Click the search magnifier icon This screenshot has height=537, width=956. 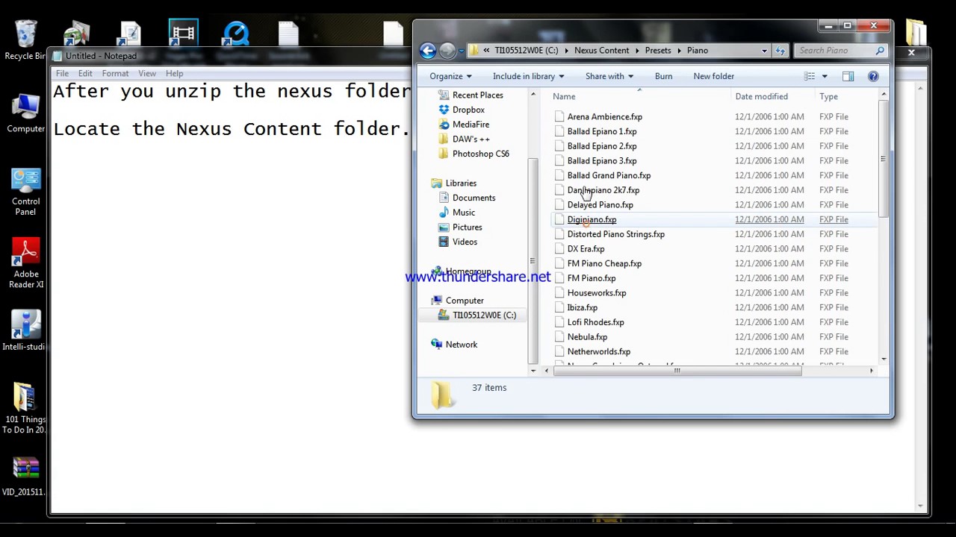(x=880, y=51)
